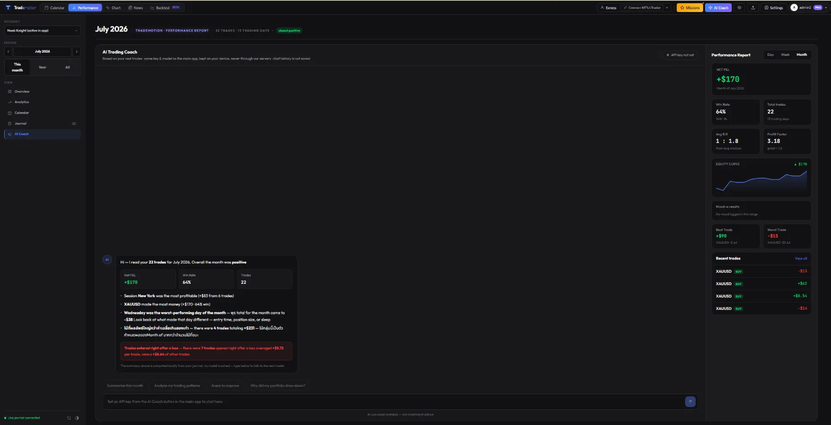The image size is (831, 425).
Task: Open the Backtest tab in top navigation
Action: 165,8
